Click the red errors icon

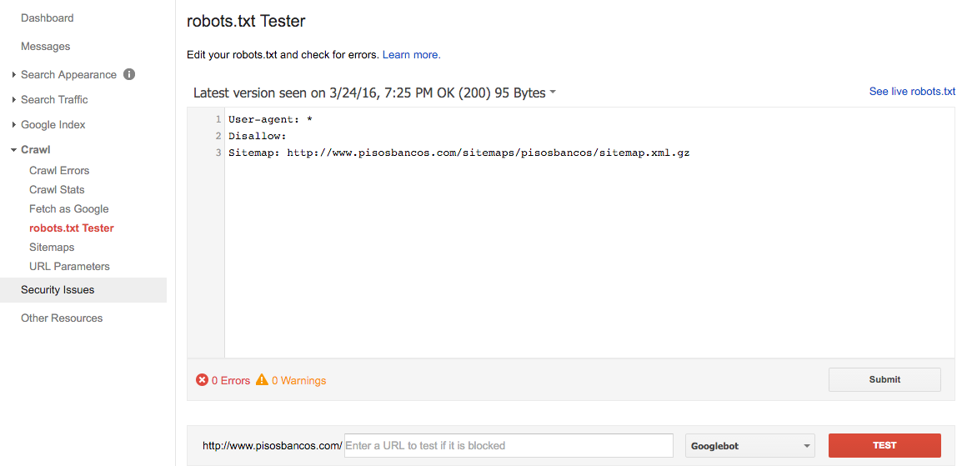point(202,380)
